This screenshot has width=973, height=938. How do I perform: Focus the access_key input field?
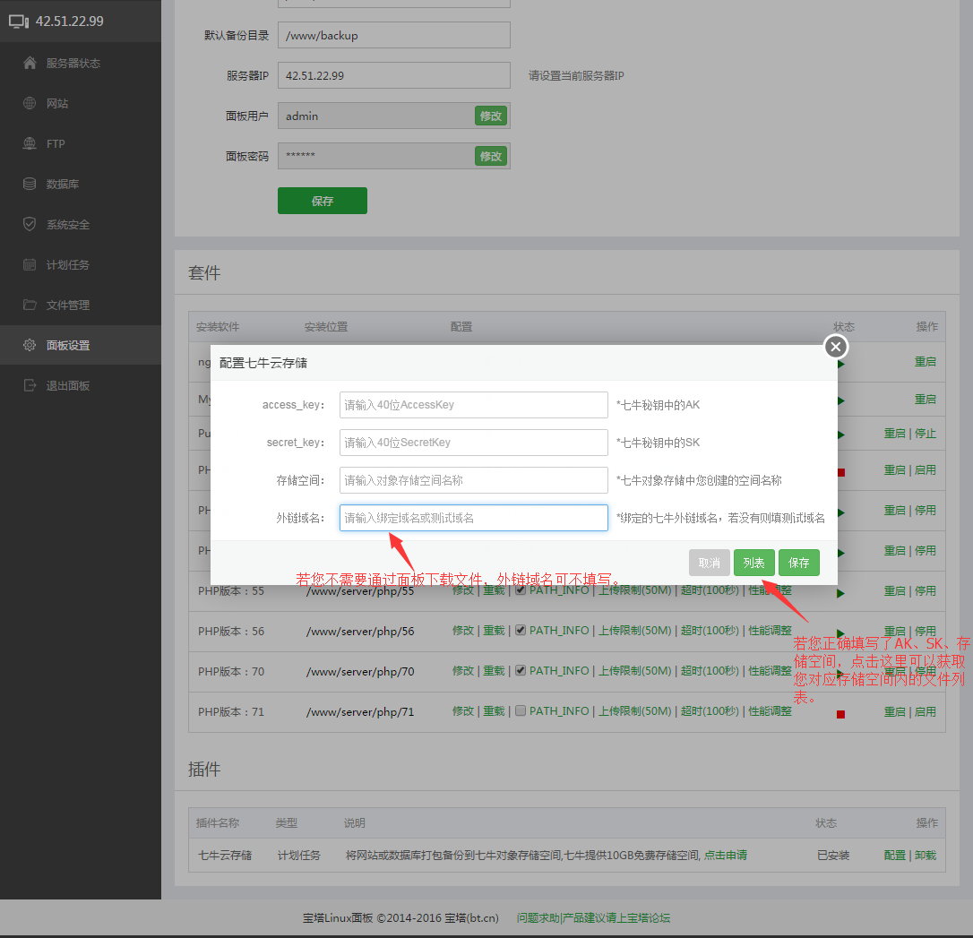(473, 404)
